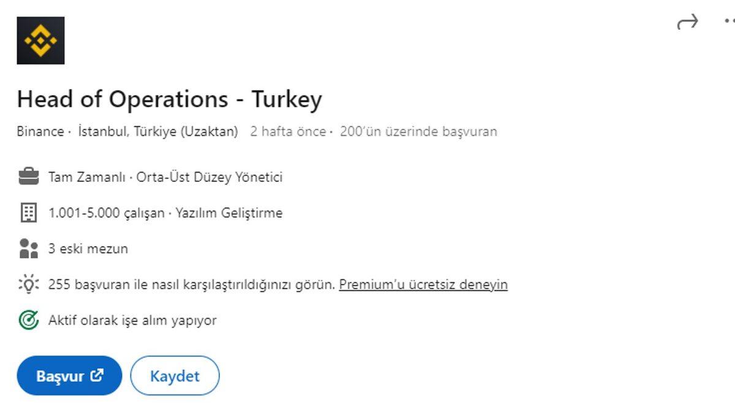Click the 3 eski mezun text
735x413 pixels.
(x=88, y=248)
